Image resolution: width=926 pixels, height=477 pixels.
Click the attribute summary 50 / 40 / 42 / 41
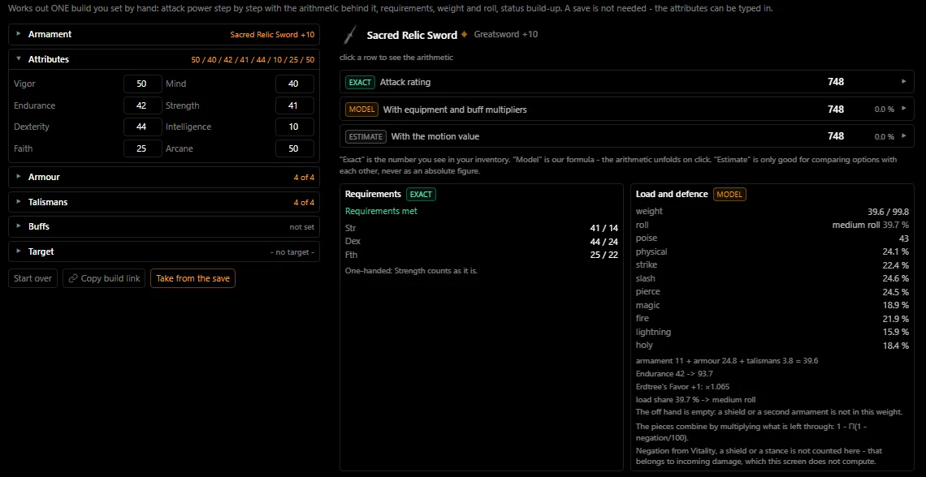[x=253, y=59]
